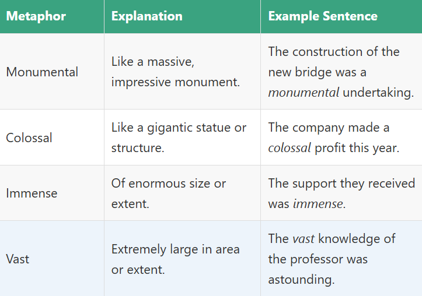422x296 pixels.
Task: Select the Vast metaphor cell
Action: click(18, 259)
